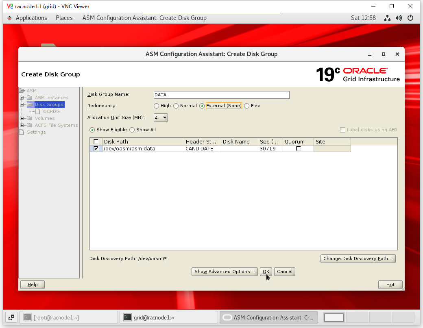
Task: Click OK to create disk group
Action: click(x=266, y=272)
